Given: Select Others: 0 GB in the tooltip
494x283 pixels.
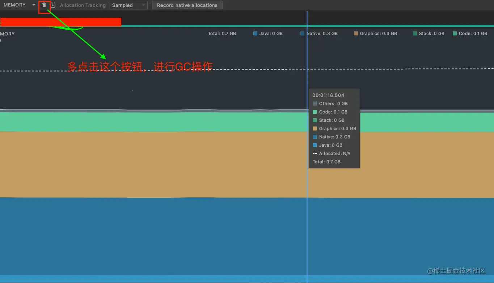Looking at the screenshot, I should coord(330,103).
